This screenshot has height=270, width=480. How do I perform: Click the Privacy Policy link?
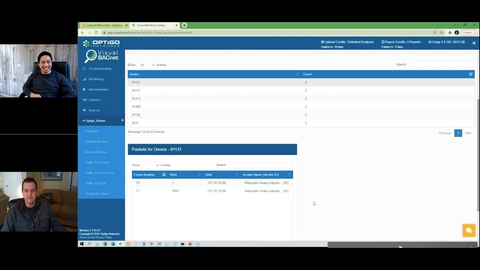coord(103,237)
